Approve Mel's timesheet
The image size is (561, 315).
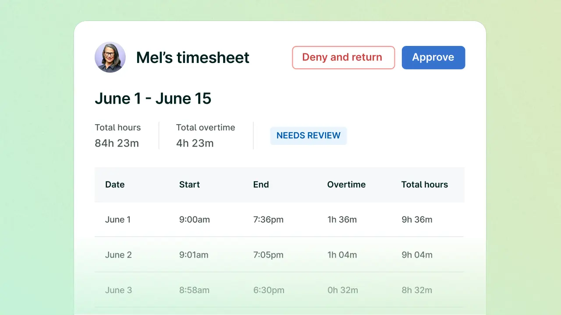(433, 57)
